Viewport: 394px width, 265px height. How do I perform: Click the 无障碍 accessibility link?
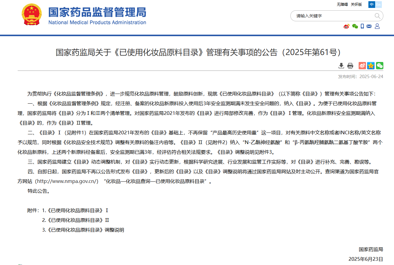click(342, 5)
